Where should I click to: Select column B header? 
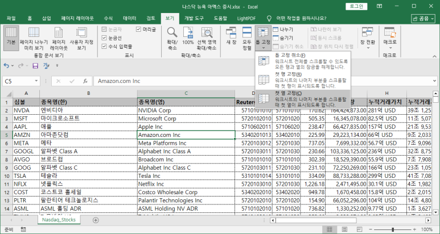tap(88, 94)
